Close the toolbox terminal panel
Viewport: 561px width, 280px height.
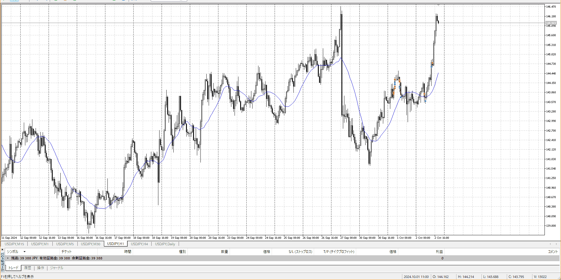pyautogui.click(x=2, y=249)
